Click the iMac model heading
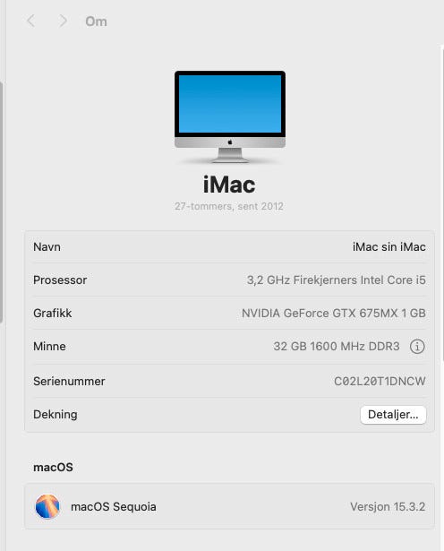 click(229, 185)
